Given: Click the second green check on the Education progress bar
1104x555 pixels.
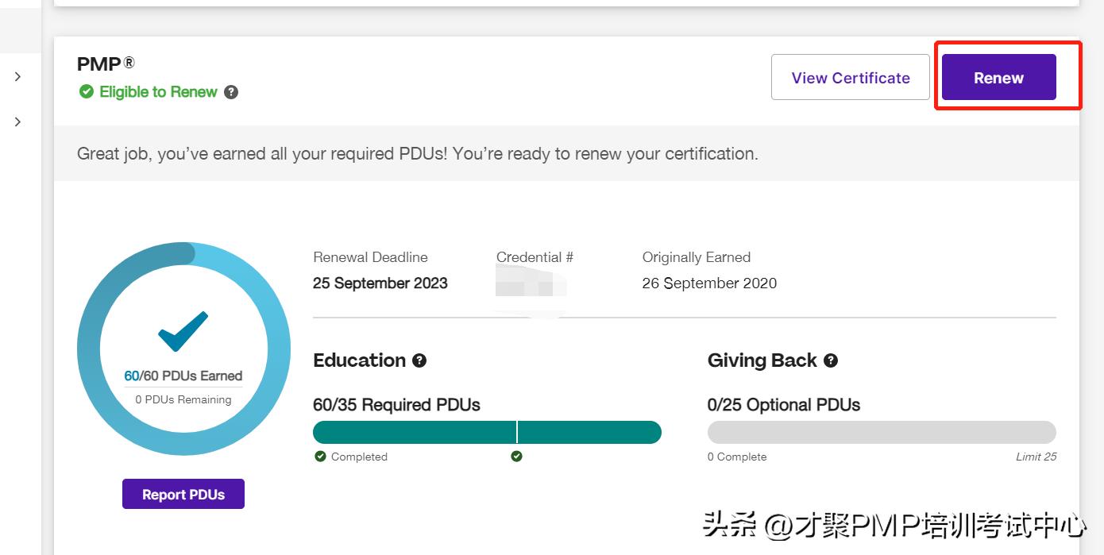Looking at the screenshot, I should click(x=517, y=457).
